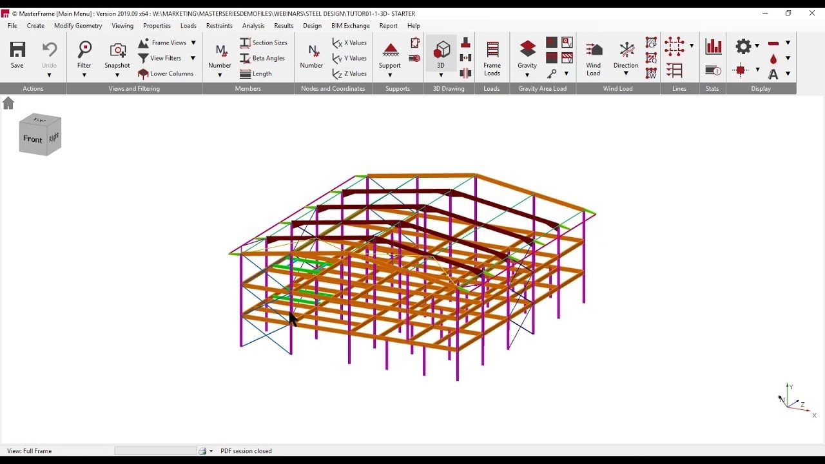Expand the Undo dropdown arrow

50,75
